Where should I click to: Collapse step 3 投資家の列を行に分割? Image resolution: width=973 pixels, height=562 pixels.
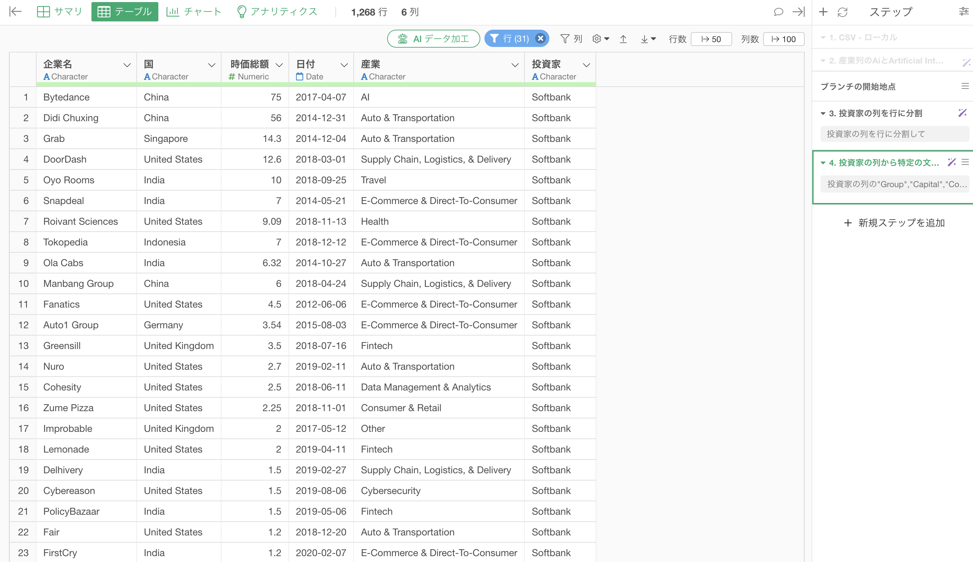click(x=823, y=114)
